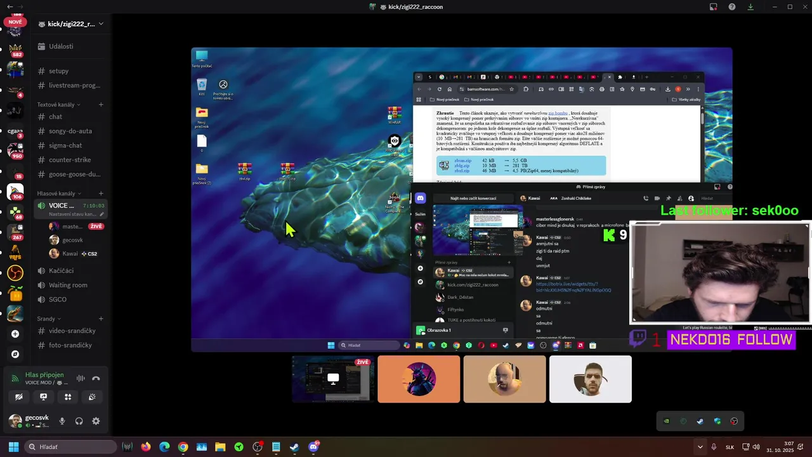Select the bald man participant tile

click(504, 379)
